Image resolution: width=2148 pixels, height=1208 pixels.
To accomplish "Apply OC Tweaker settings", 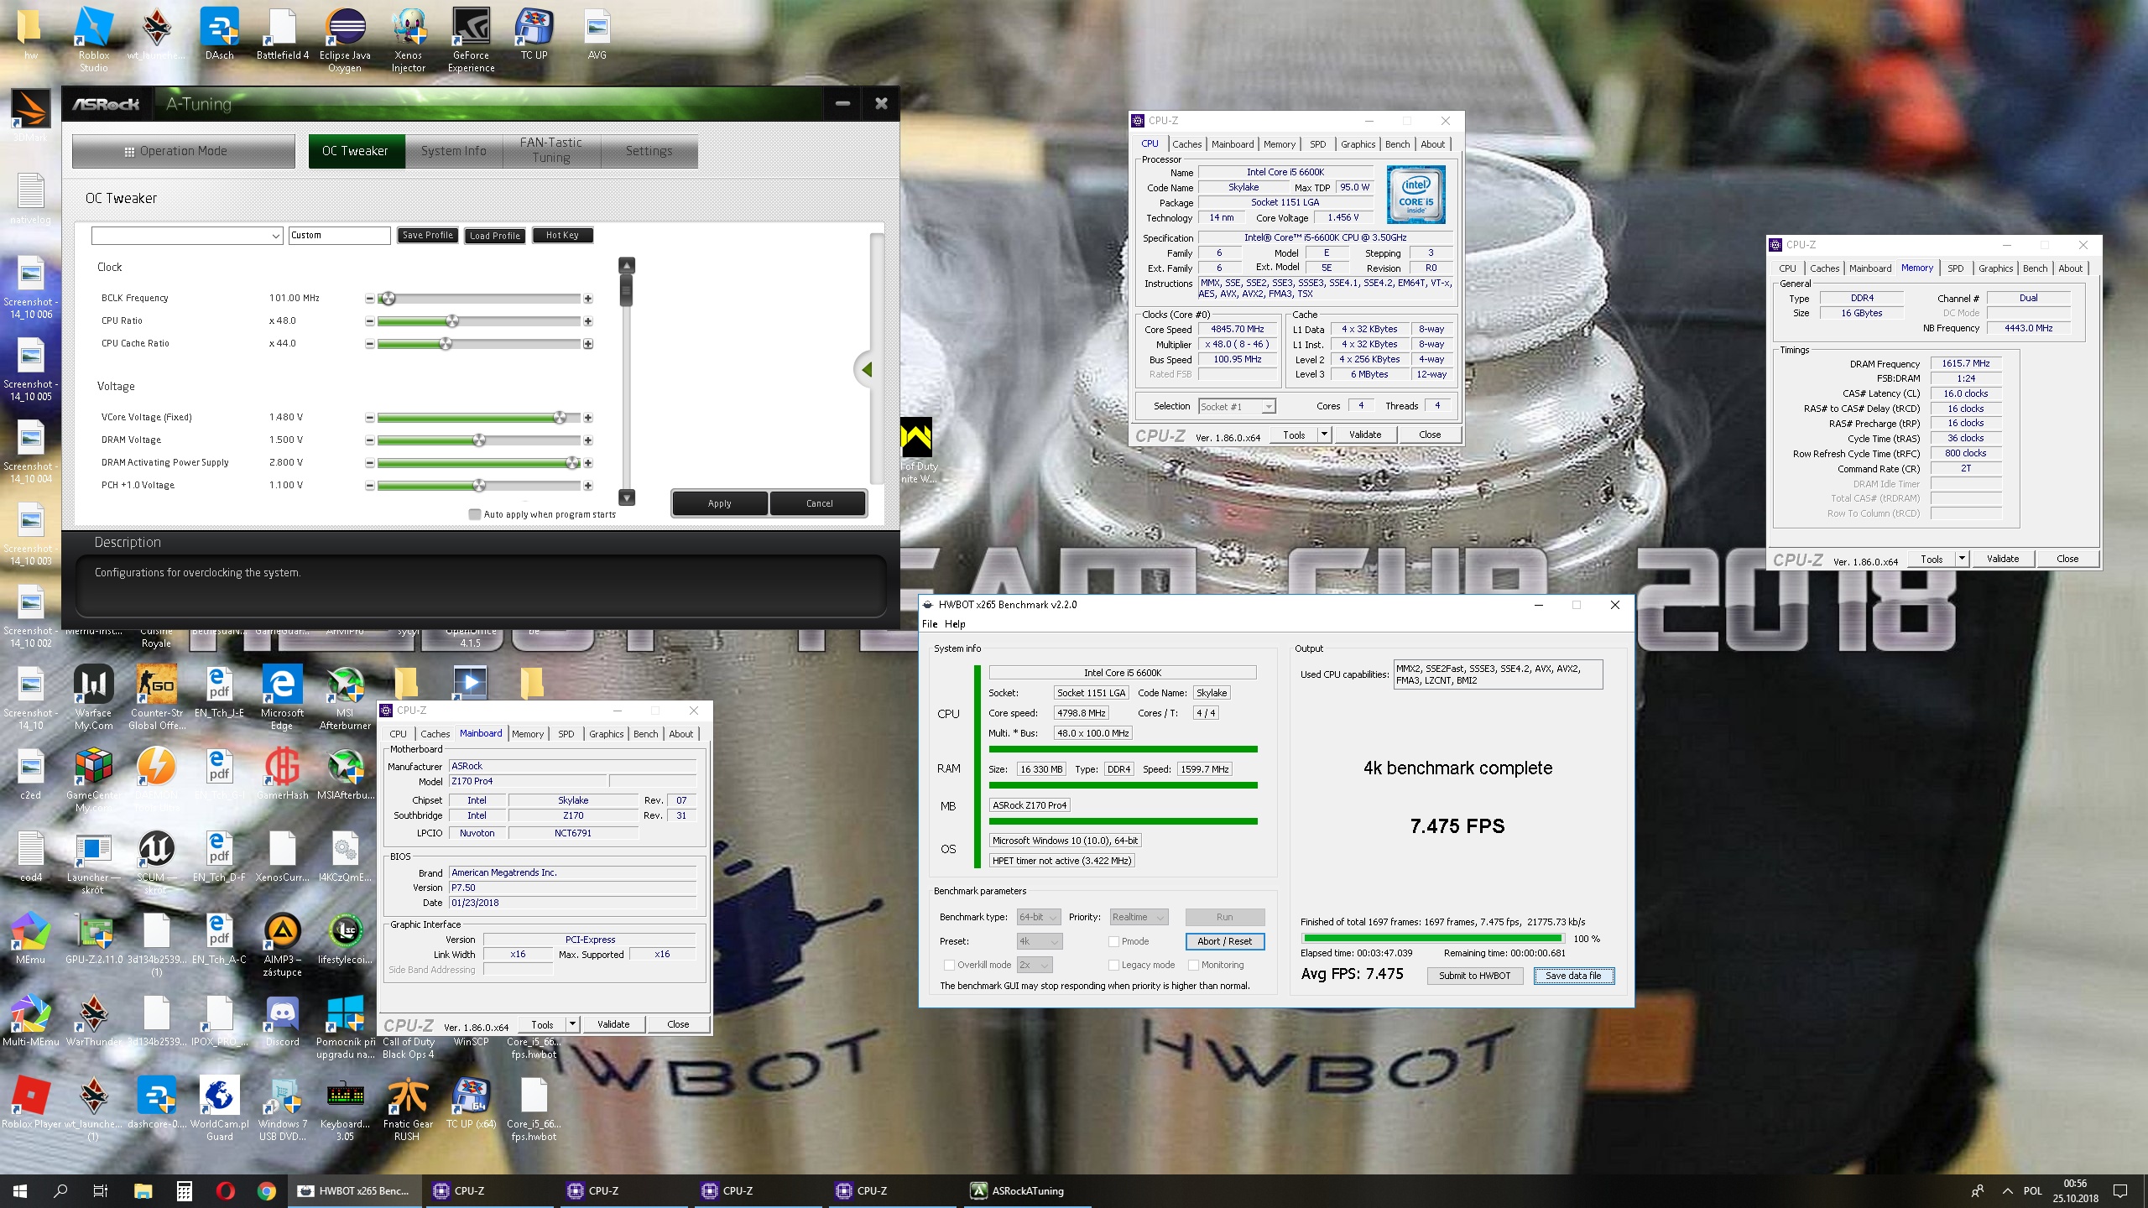I will (x=719, y=503).
